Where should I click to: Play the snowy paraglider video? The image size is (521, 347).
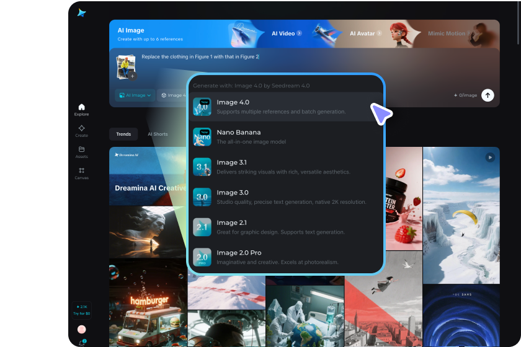click(x=490, y=157)
